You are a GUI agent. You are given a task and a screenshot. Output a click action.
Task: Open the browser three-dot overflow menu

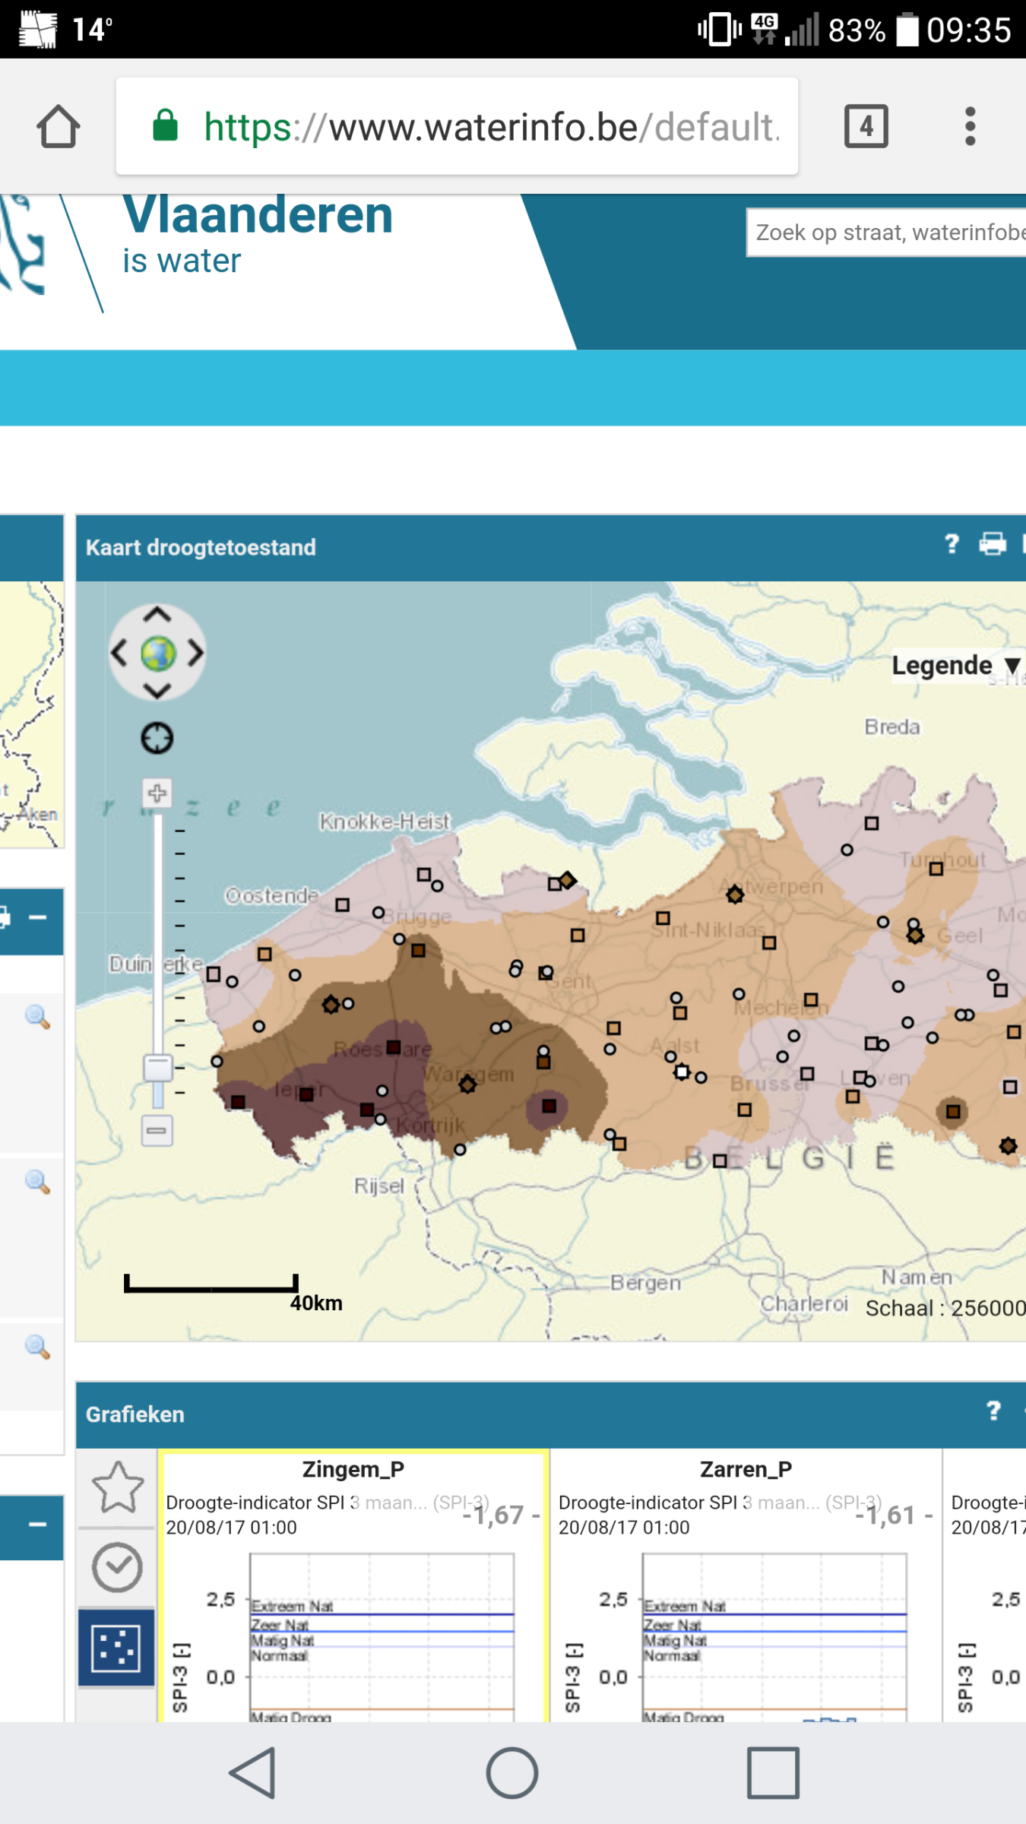coord(970,126)
